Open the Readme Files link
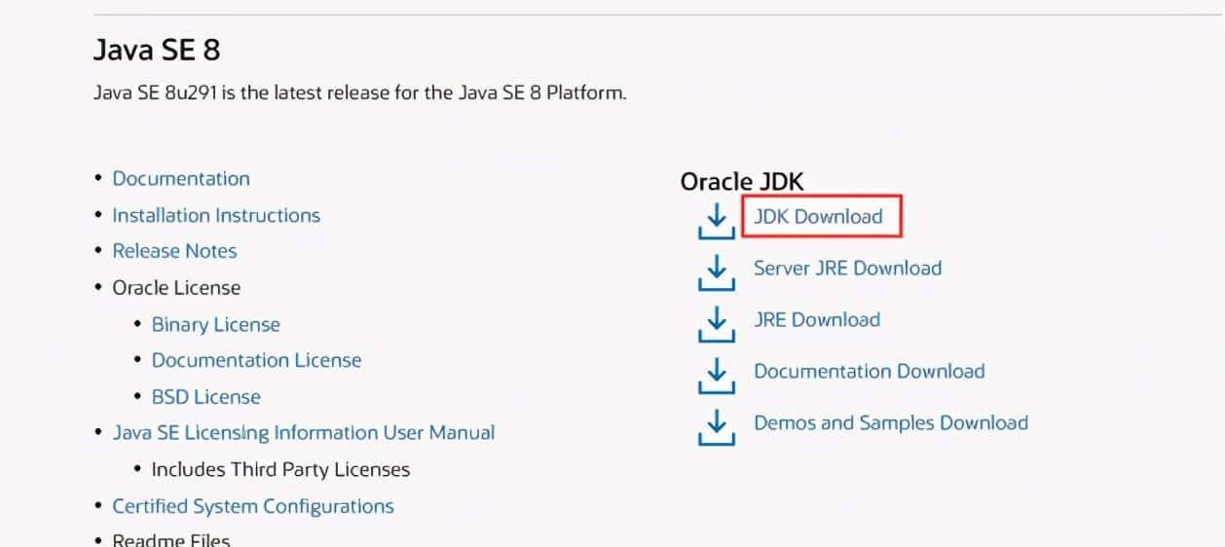The height and width of the screenshot is (547, 1225). coord(171,540)
